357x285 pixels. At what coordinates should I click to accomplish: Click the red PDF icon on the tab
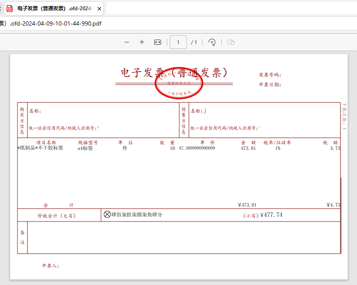coord(10,8)
